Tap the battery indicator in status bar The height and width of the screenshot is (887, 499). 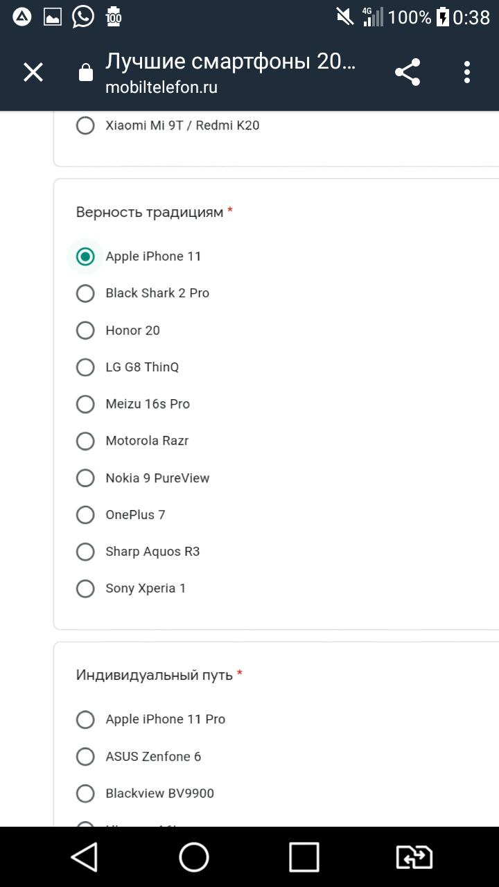442,17
